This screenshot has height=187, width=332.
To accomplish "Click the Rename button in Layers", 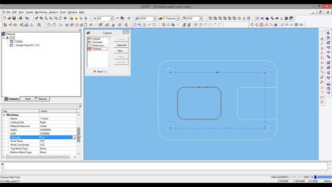I will [x=121, y=62].
